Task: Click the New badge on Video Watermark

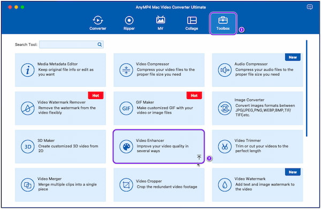Action: click(x=293, y=172)
